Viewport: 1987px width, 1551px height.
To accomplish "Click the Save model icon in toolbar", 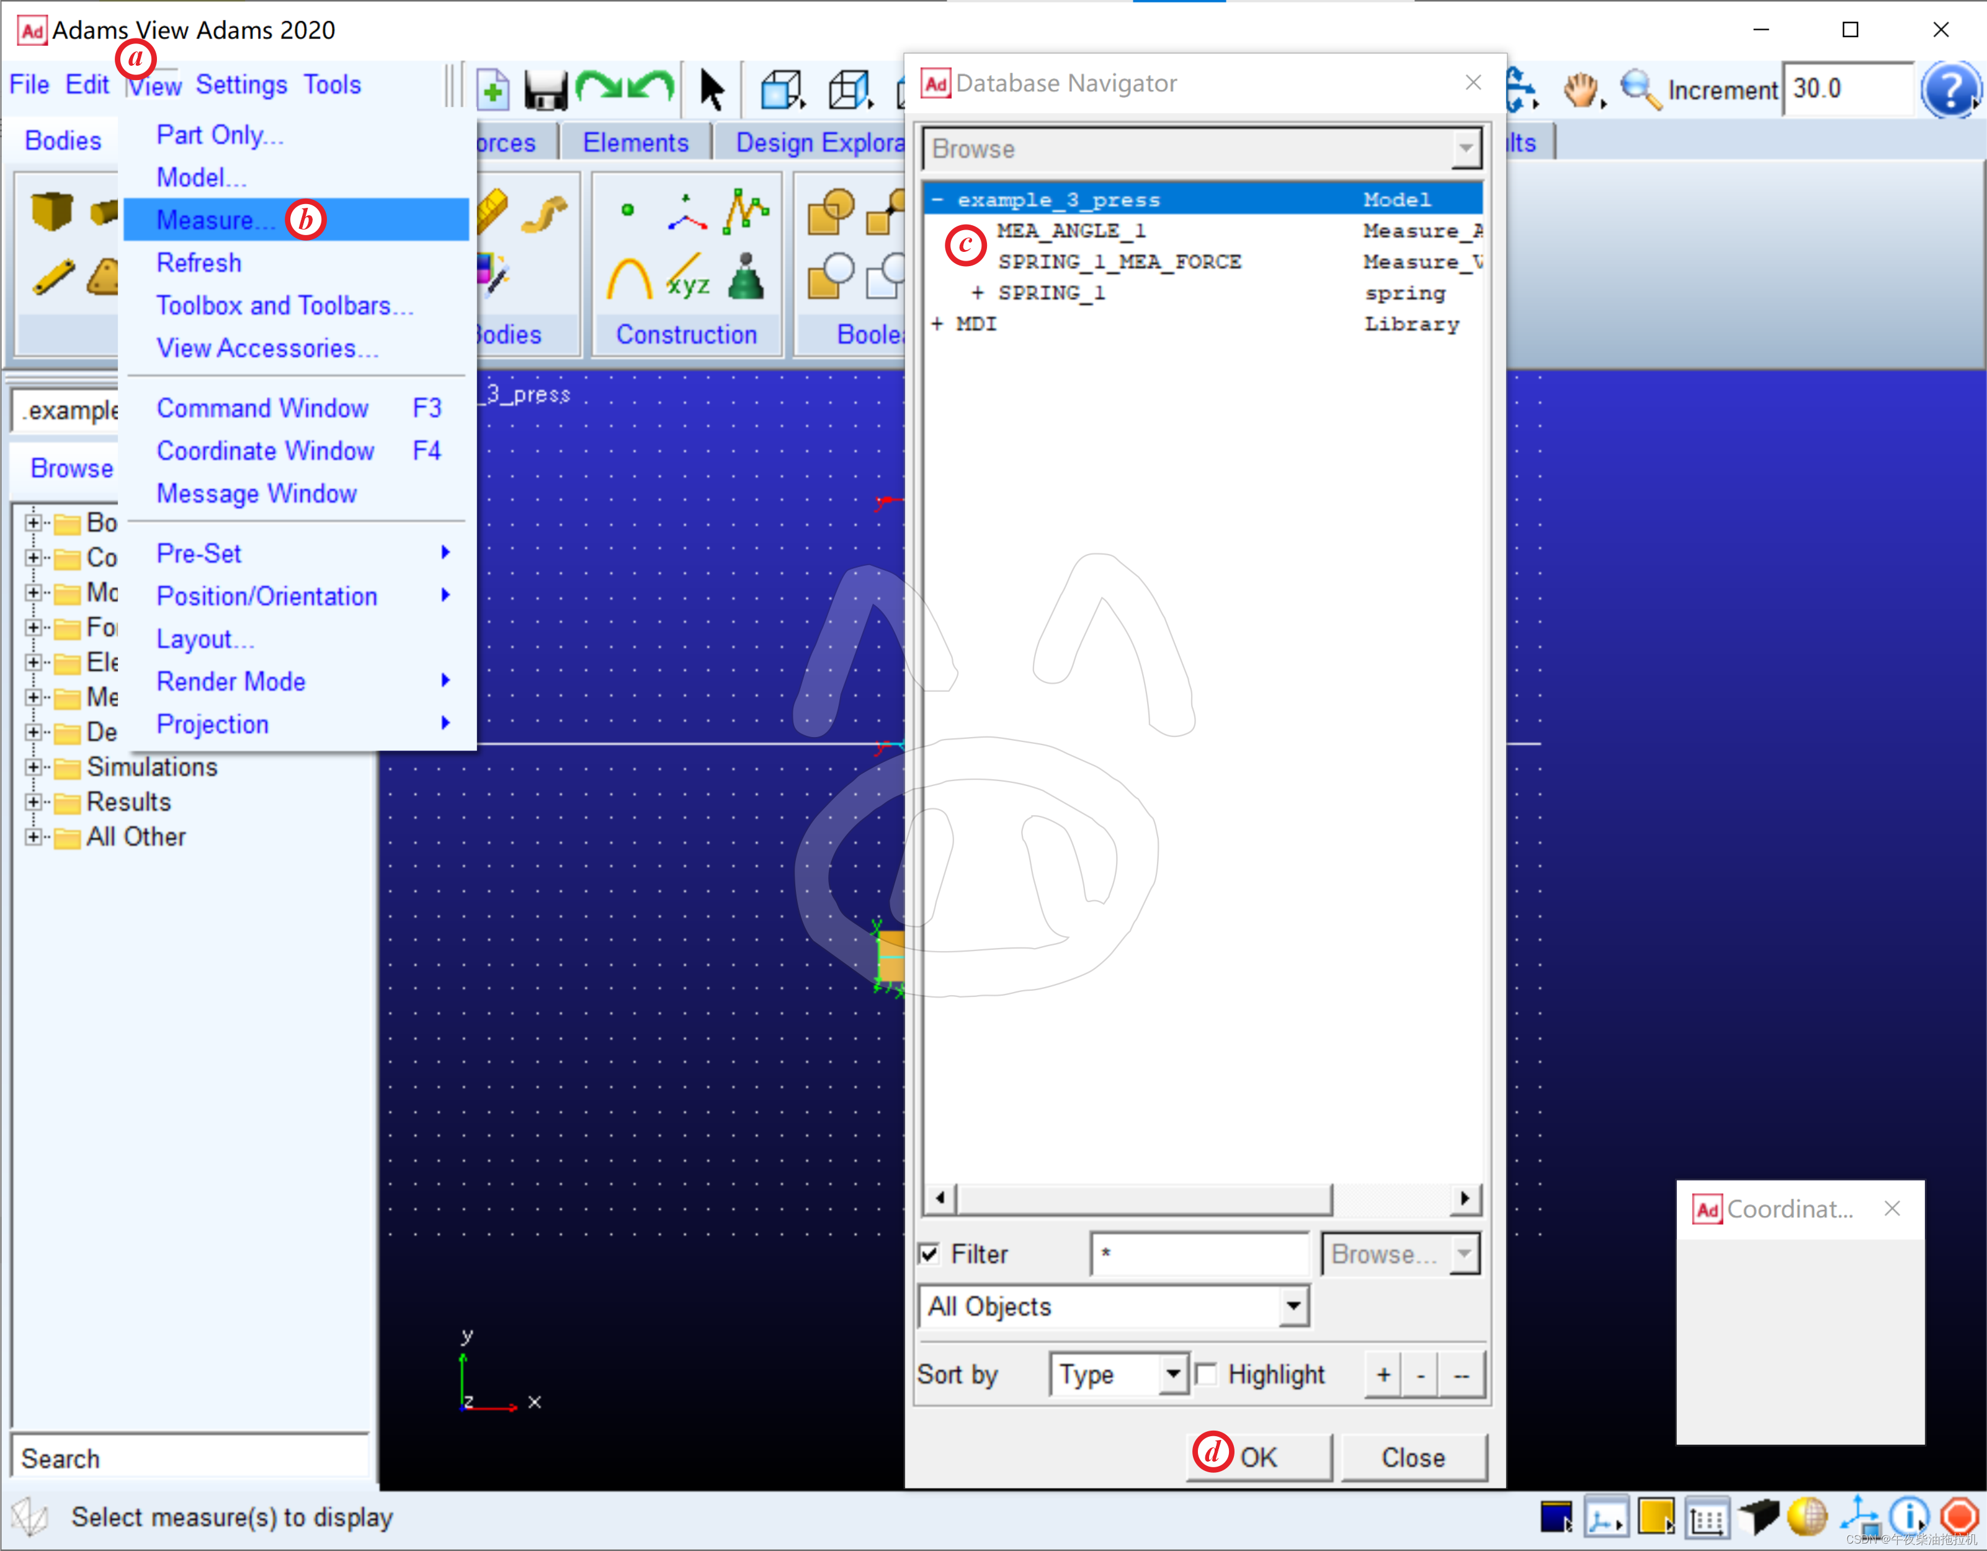I will (545, 91).
